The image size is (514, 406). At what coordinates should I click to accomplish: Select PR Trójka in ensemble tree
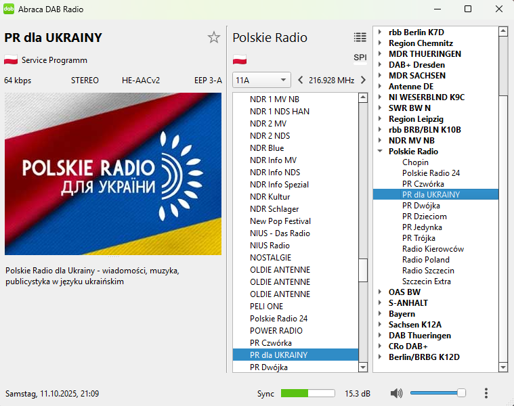[419, 238]
